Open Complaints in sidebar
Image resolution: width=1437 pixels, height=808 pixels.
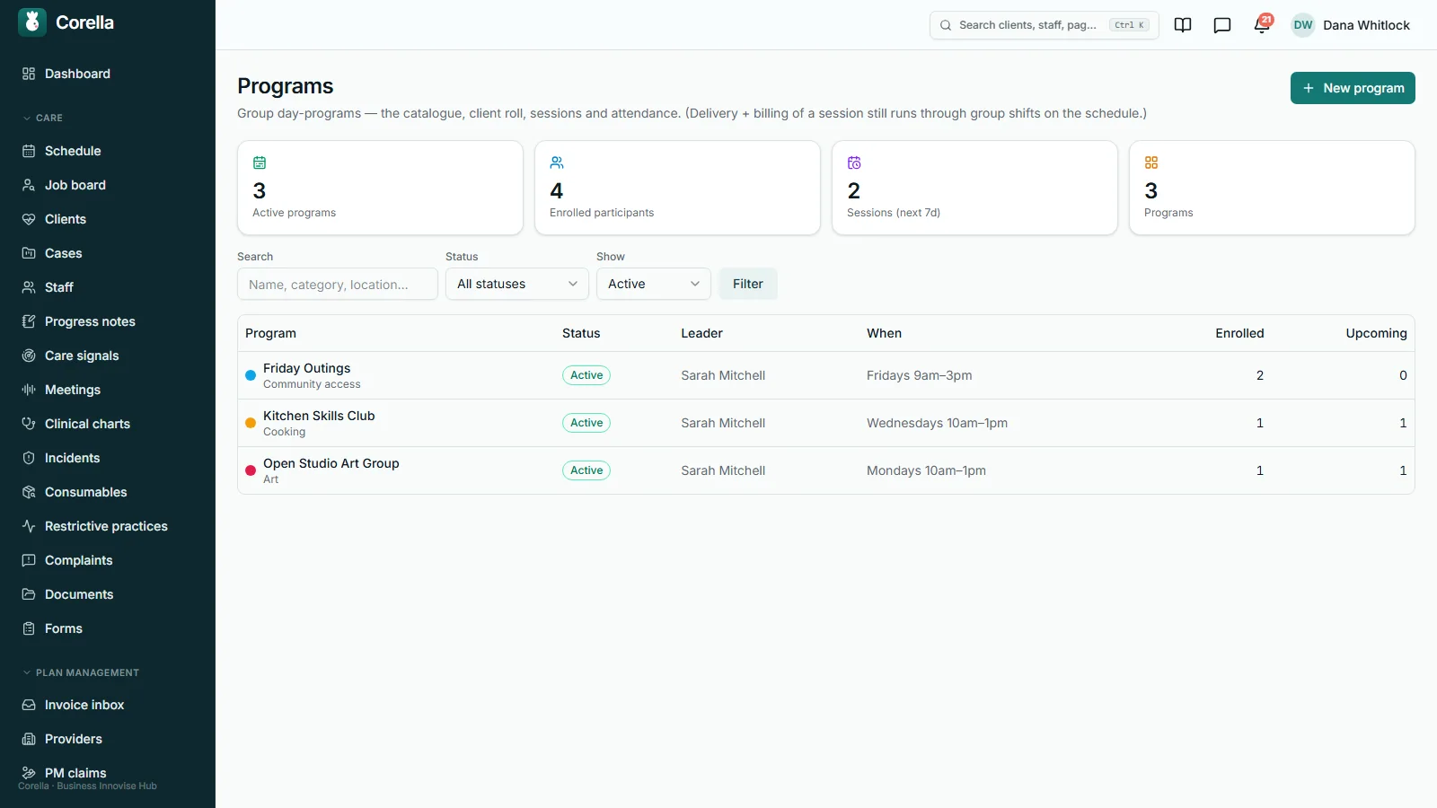tap(108, 560)
